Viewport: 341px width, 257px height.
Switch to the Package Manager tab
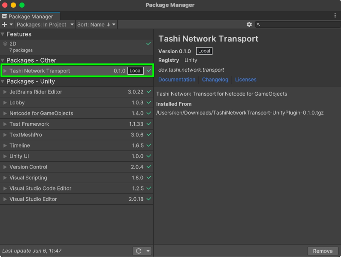30,16
